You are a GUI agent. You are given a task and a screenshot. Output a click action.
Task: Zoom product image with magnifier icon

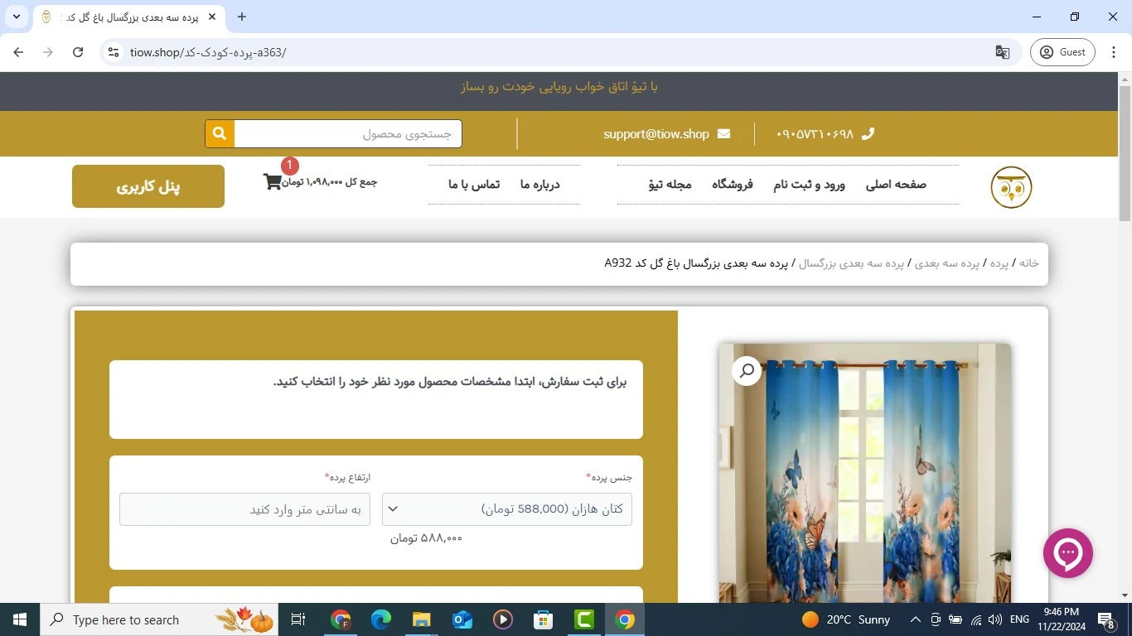click(x=747, y=370)
